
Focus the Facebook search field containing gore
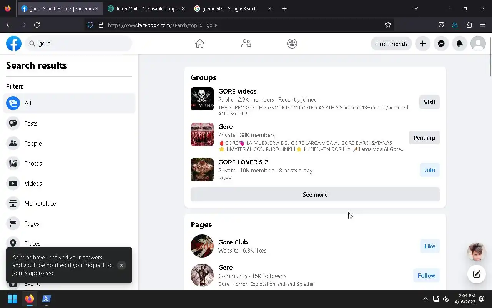(x=78, y=44)
